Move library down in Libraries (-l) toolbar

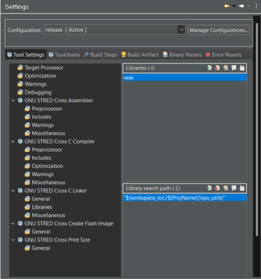[242, 68]
